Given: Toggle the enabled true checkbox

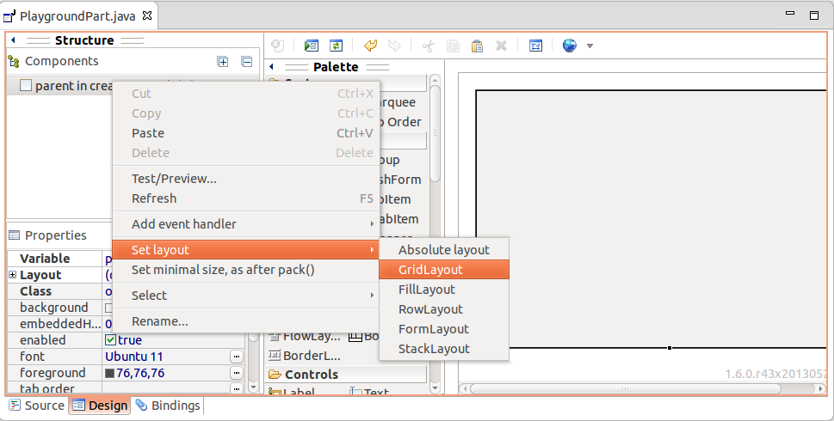Looking at the screenshot, I should (x=111, y=339).
